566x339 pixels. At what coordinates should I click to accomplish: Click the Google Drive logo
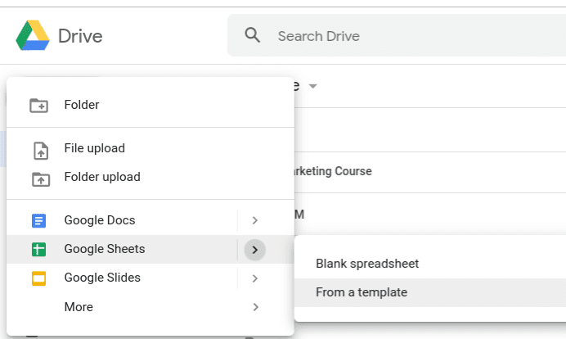click(x=33, y=35)
